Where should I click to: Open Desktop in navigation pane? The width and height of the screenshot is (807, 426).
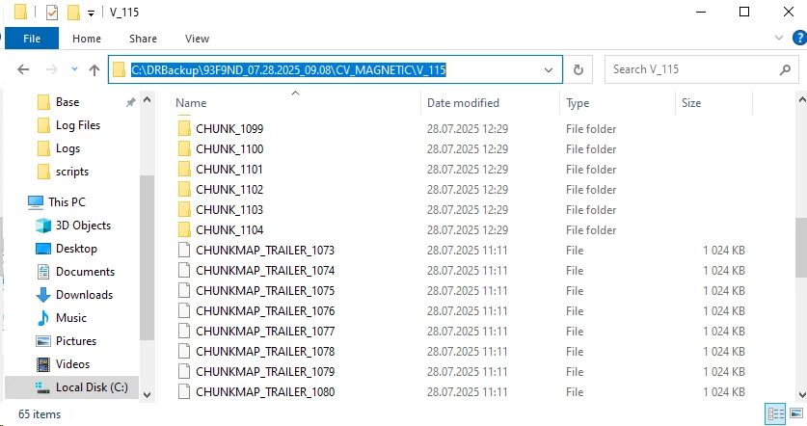(x=76, y=249)
